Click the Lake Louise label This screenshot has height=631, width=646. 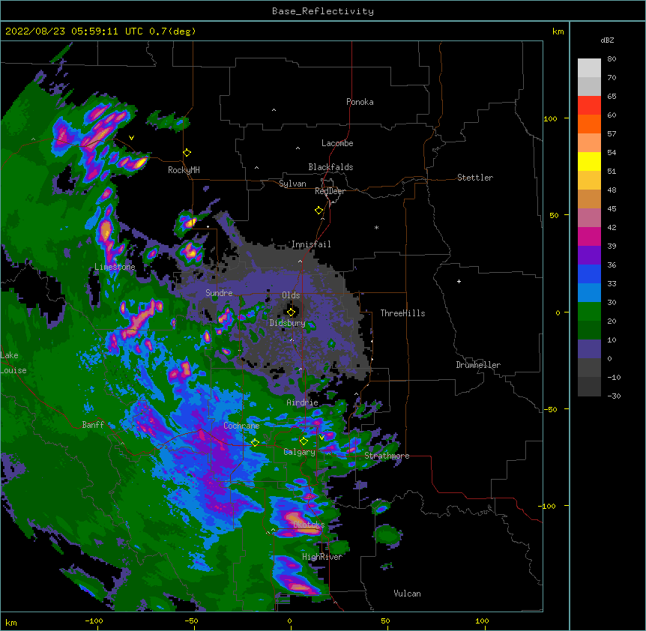pyautogui.click(x=13, y=363)
